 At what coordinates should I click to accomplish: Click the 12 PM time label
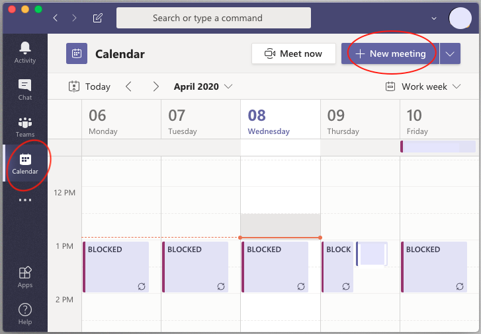[64, 193]
